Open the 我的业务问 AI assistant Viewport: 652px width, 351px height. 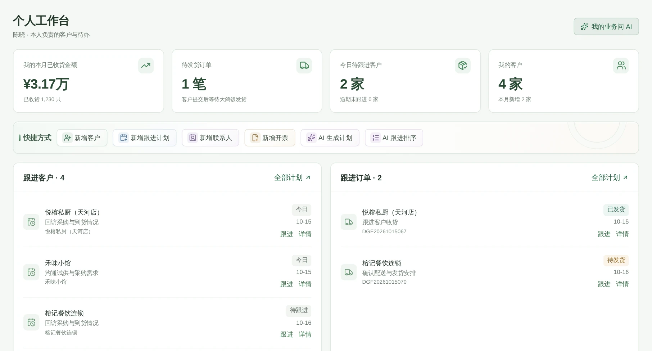point(606,27)
